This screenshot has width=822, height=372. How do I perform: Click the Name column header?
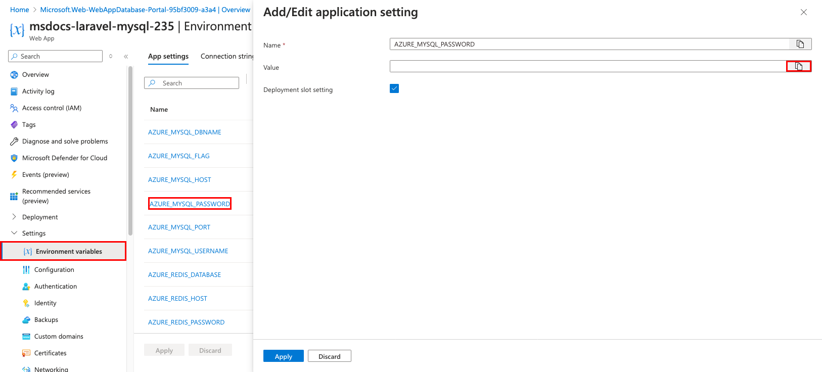pos(159,109)
